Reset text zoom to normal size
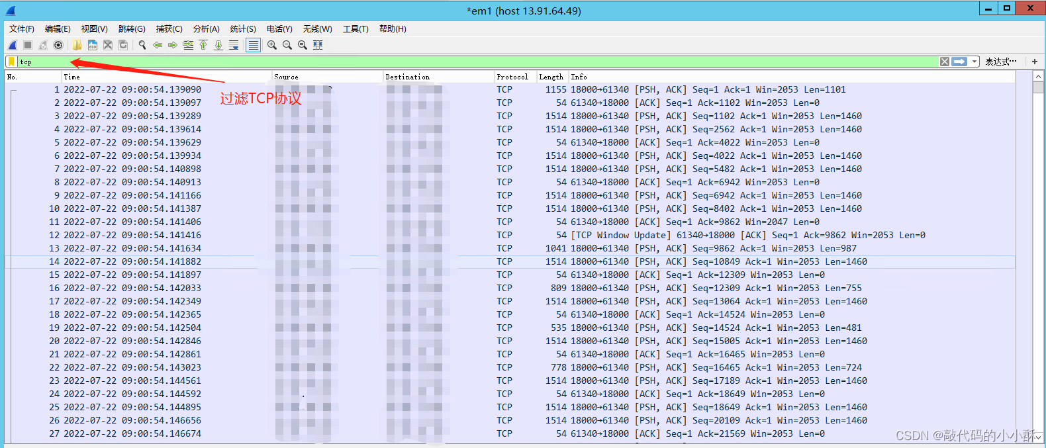The height and width of the screenshot is (448, 1046). pos(303,45)
